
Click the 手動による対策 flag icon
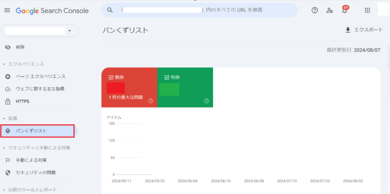point(8,160)
